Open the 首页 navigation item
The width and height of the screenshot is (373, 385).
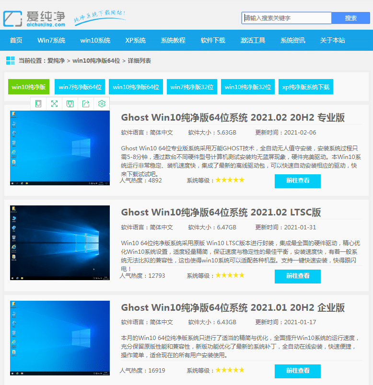tap(16, 40)
